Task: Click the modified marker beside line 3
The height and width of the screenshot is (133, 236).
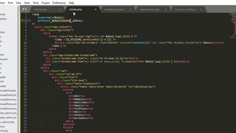Action: [x=22, y=20]
